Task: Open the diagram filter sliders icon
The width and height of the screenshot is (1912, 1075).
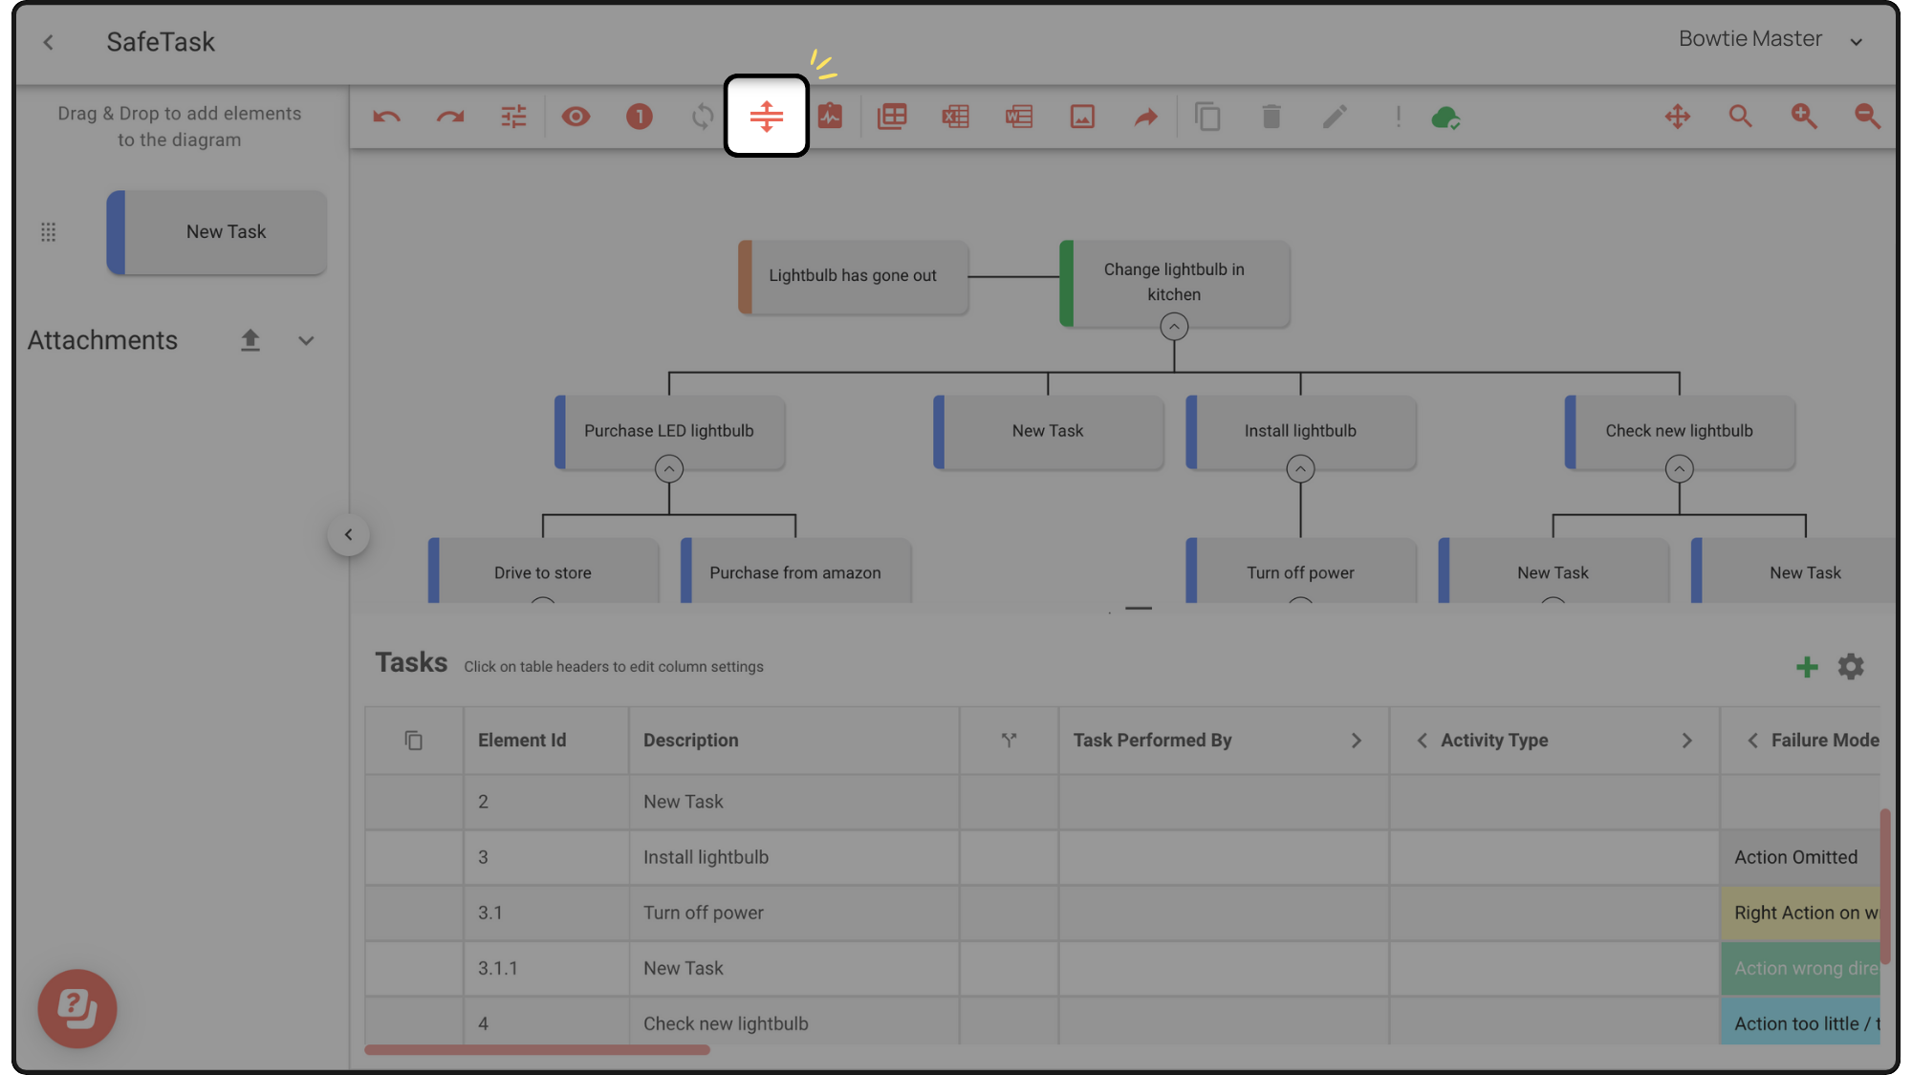Action: (513, 117)
